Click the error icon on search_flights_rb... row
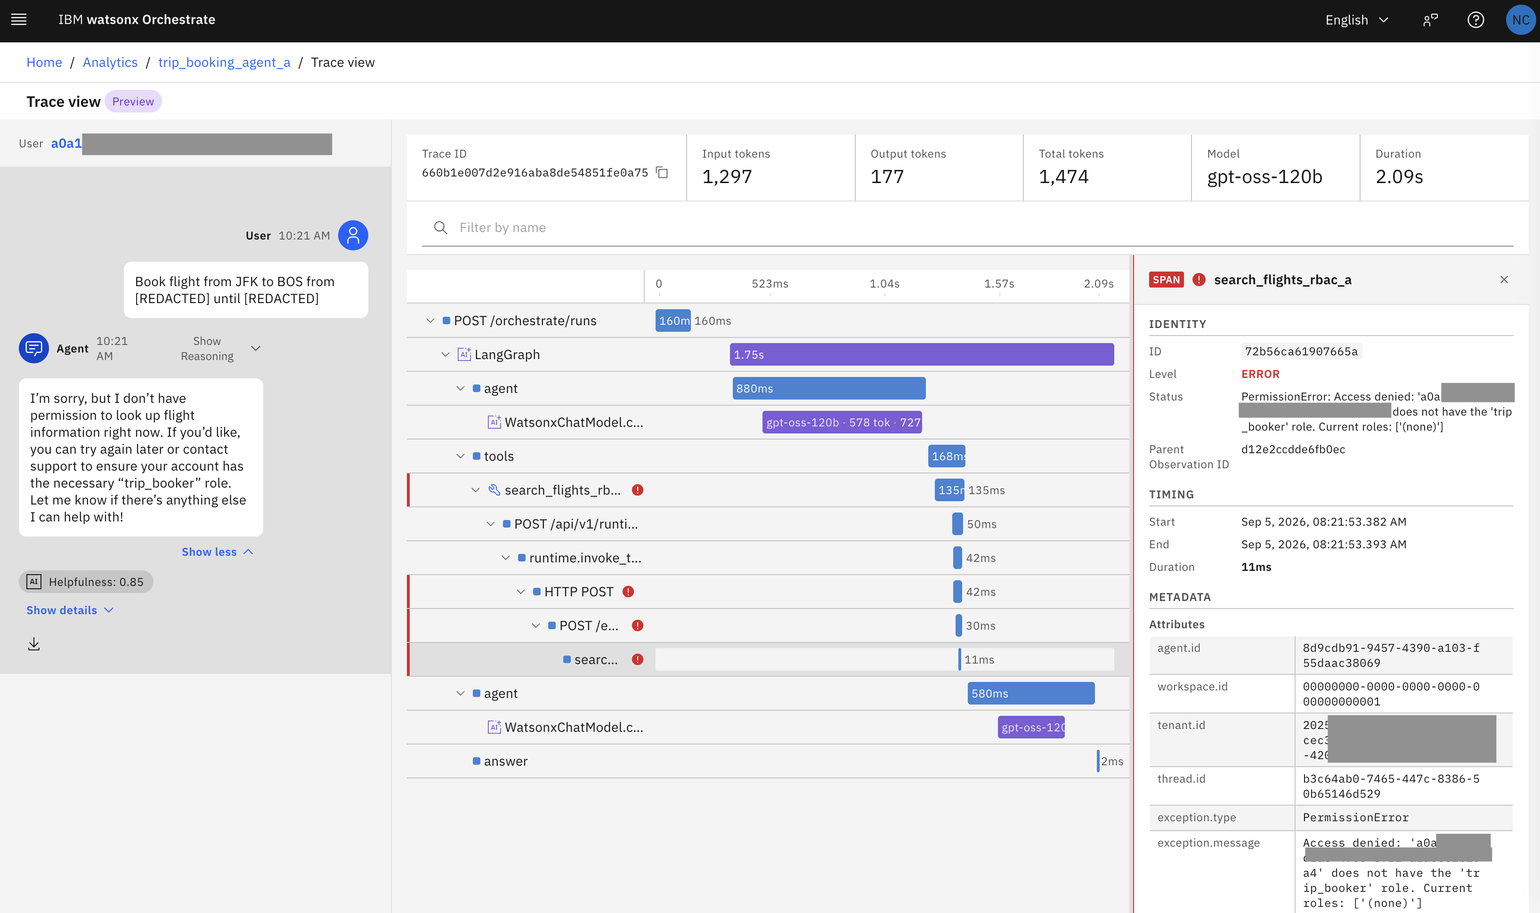The height and width of the screenshot is (913, 1540). (638, 490)
